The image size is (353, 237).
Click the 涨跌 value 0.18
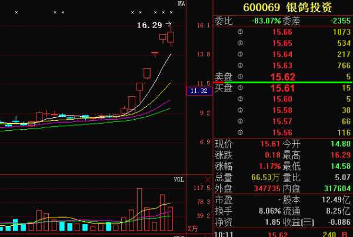pos(272,155)
